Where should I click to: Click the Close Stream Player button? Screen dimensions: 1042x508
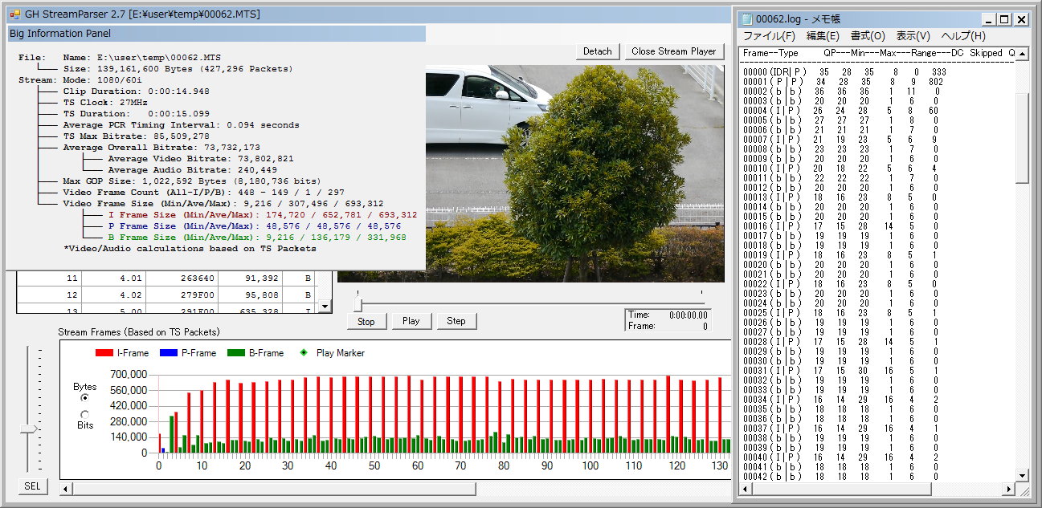coord(673,51)
